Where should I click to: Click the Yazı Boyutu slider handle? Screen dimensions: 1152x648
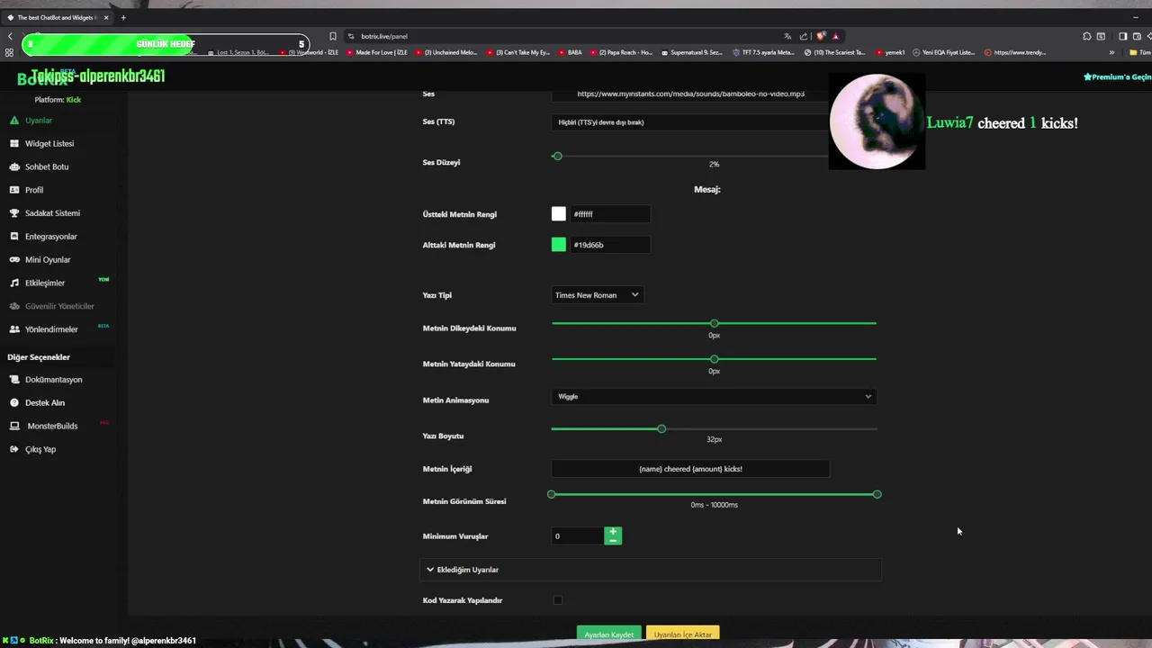(x=661, y=429)
